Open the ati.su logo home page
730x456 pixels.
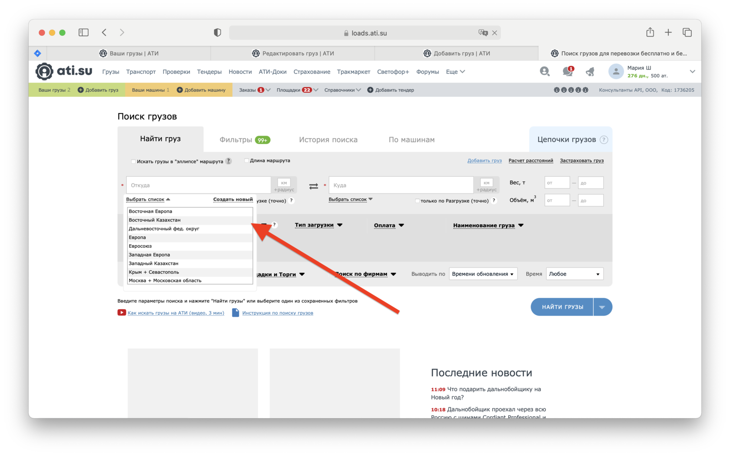coord(64,71)
